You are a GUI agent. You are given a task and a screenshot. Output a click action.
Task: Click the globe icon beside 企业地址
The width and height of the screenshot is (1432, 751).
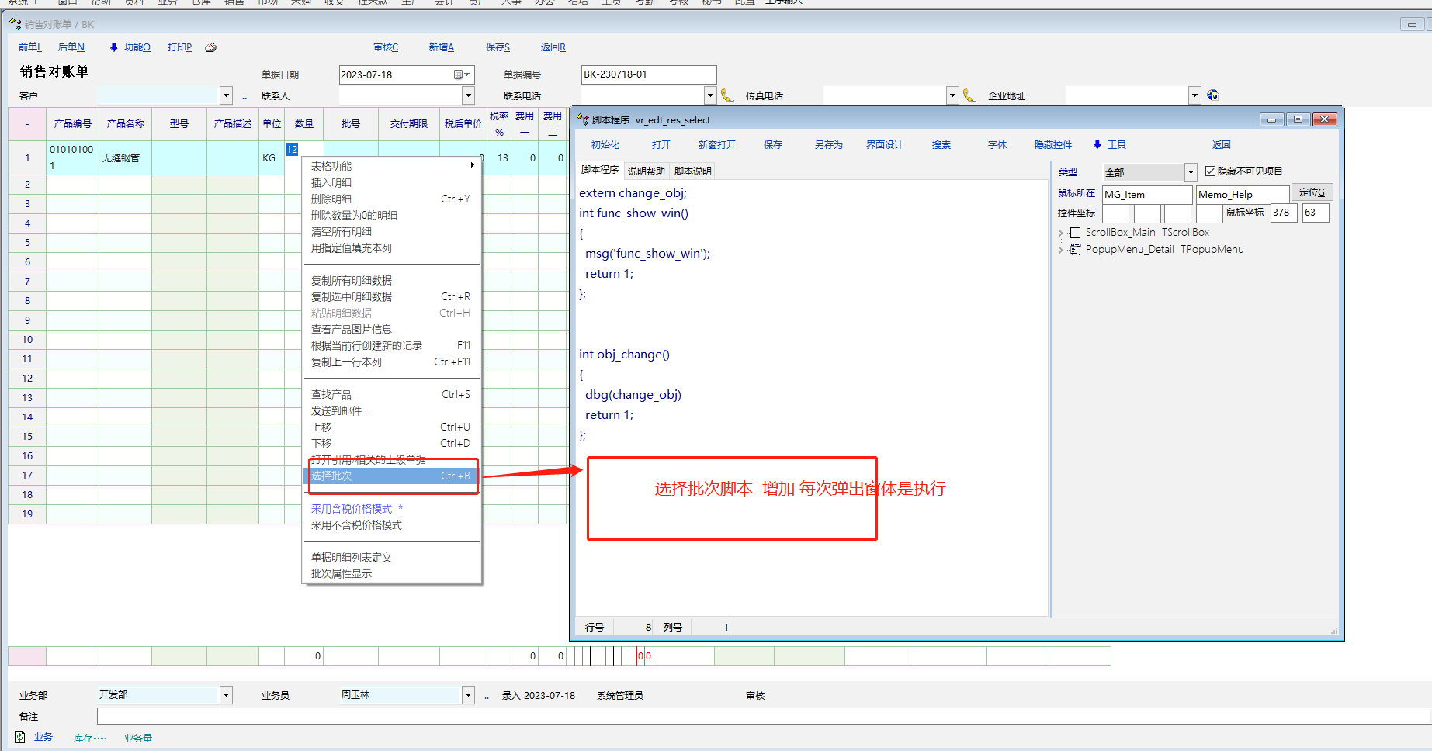[1212, 95]
